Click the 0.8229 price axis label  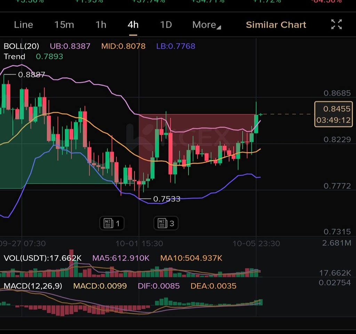(x=337, y=139)
